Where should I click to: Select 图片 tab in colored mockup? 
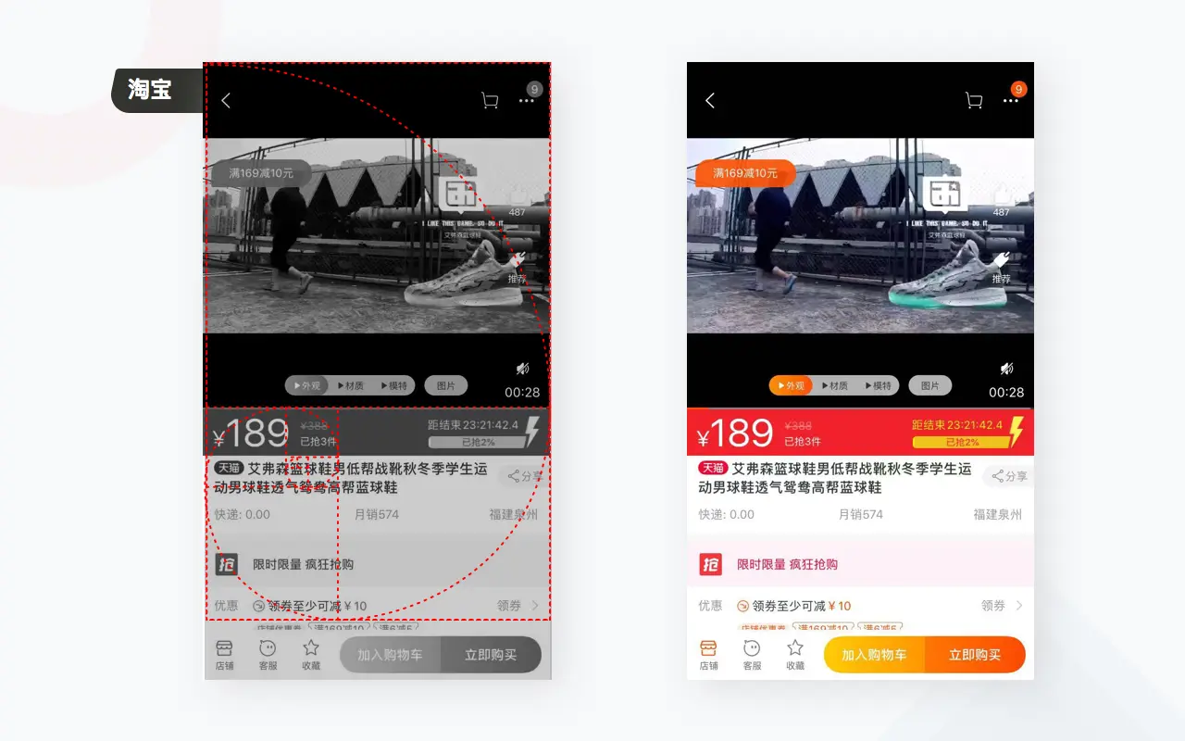click(x=930, y=385)
